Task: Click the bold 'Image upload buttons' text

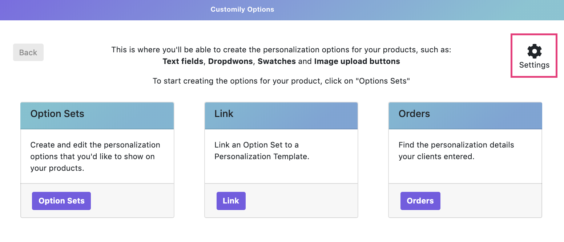Action: tap(357, 61)
